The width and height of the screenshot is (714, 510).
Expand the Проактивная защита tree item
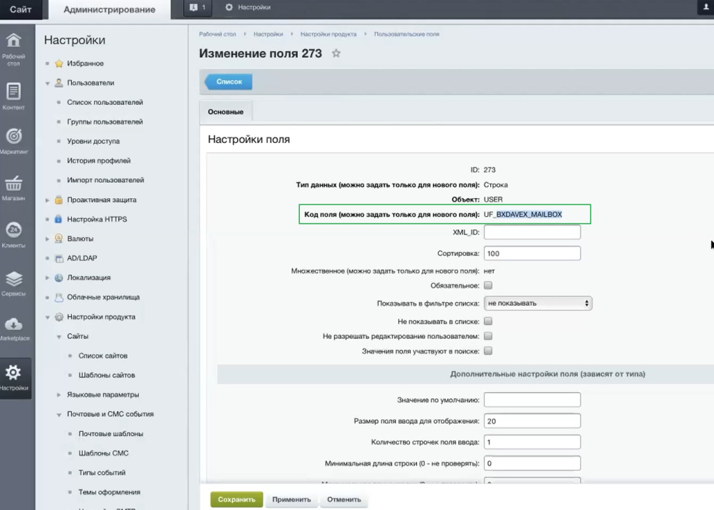click(x=48, y=200)
